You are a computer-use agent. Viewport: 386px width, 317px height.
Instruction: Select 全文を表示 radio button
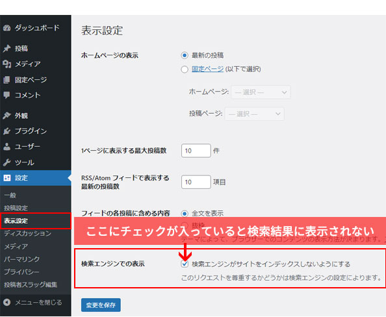coord(185,213)
